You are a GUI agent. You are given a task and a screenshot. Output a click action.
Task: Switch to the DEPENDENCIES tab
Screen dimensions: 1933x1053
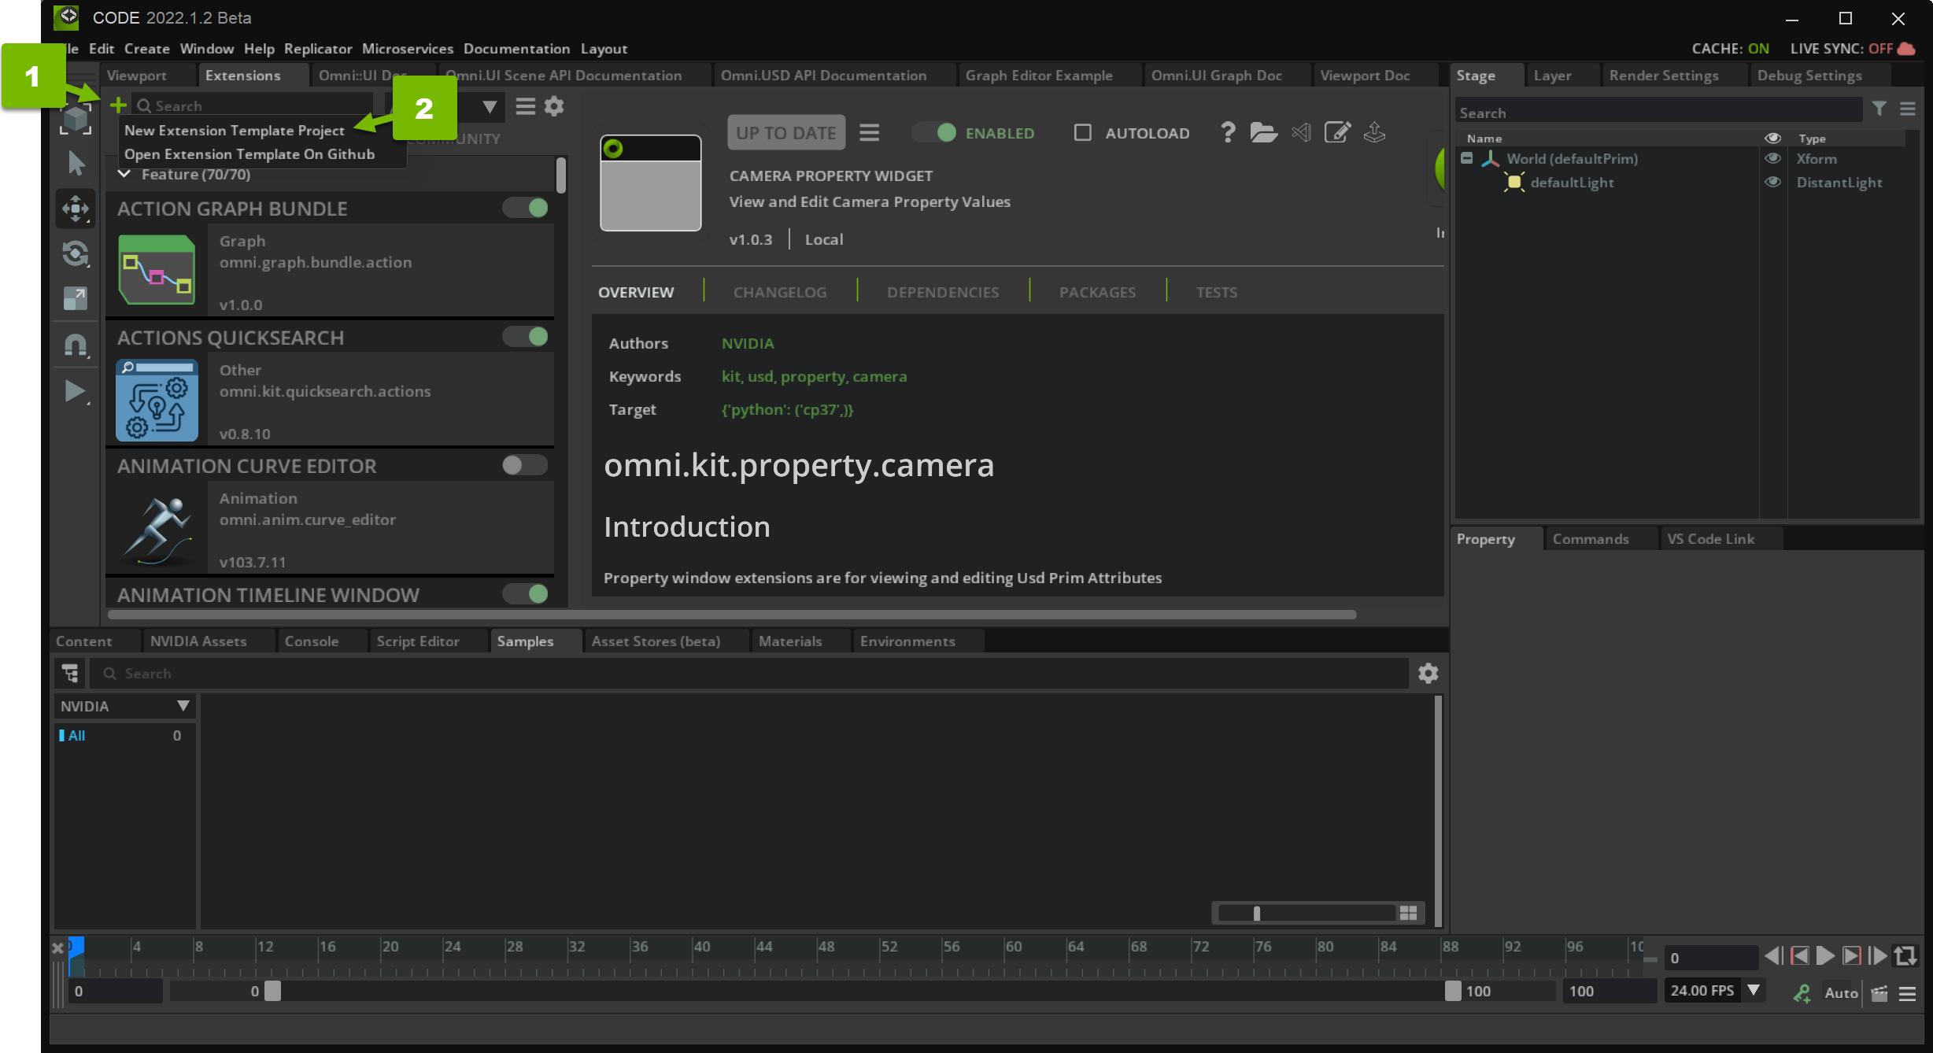943,292
